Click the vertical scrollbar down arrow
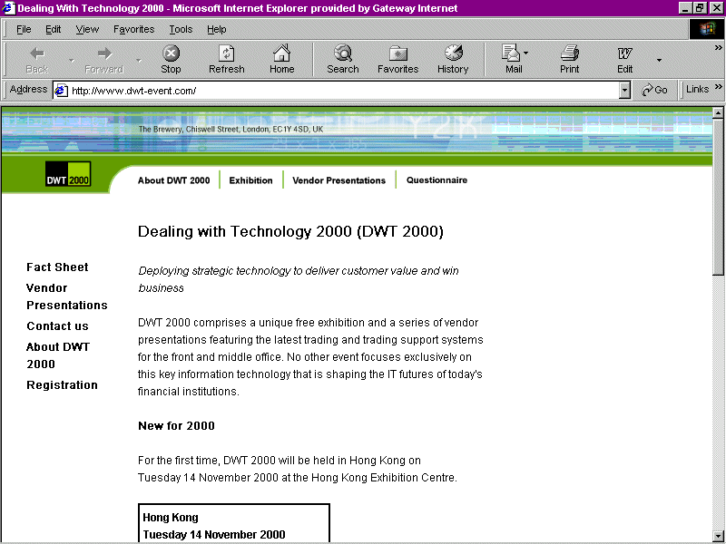The image size is (726, 544). coord(718,535)
